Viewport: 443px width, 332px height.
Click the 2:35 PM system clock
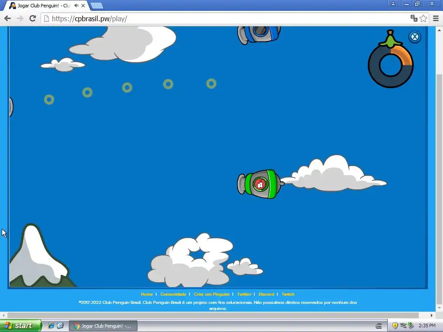coord(427,326)
